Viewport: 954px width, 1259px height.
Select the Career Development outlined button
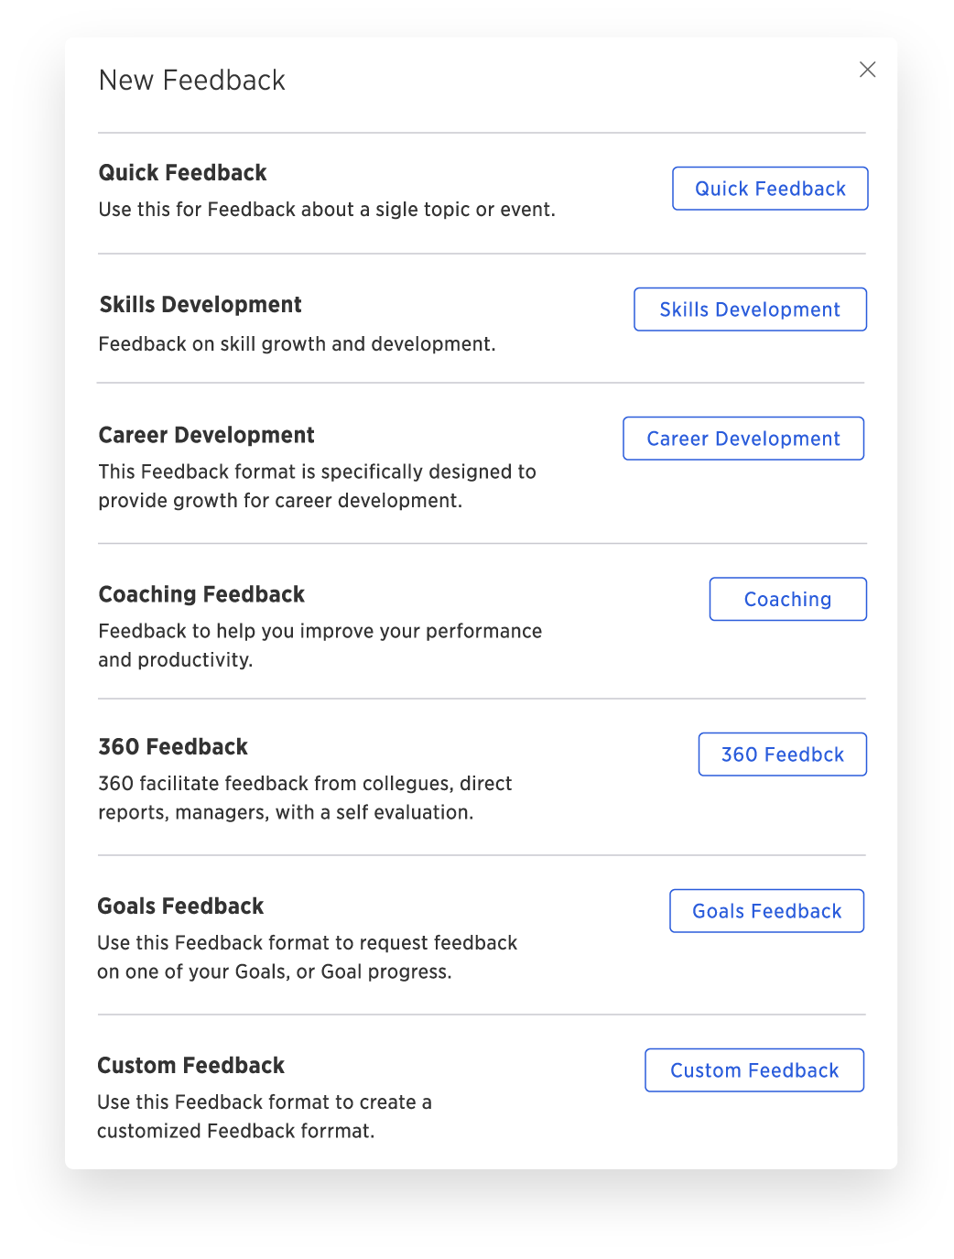(x=743, y=439)
